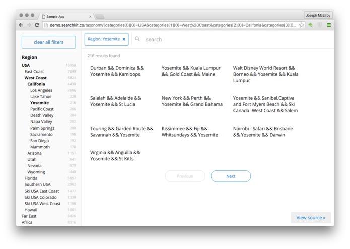
Task: Open result Walt Disney World Resort && Borneo
Action: [x=265, y=74]
